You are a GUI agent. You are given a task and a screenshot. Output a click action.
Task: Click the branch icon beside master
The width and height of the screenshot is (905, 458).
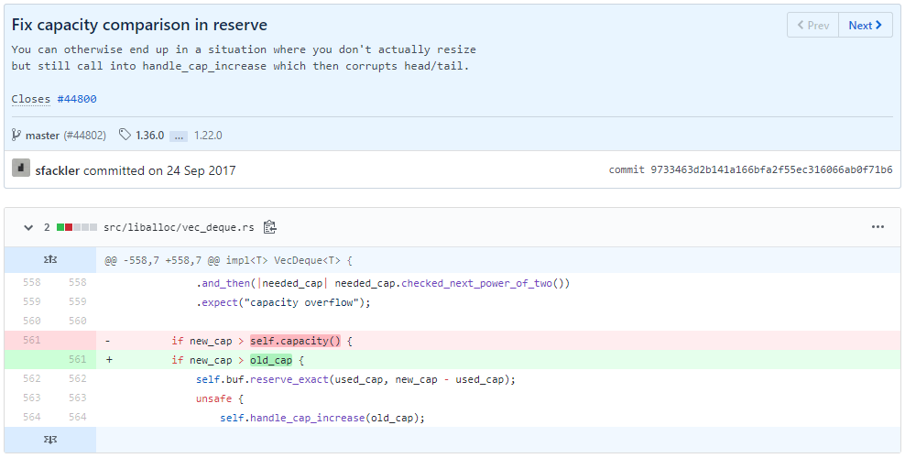[16, 136]
